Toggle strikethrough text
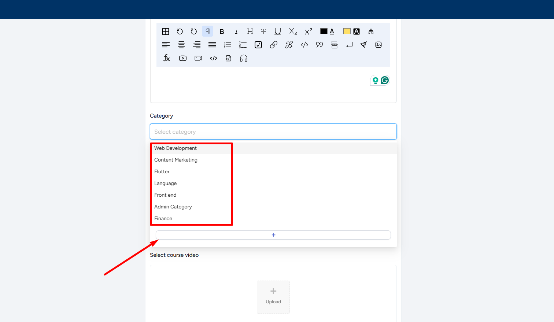The height and width of the screenshot is (322, 554). click(x=263, y=32)
